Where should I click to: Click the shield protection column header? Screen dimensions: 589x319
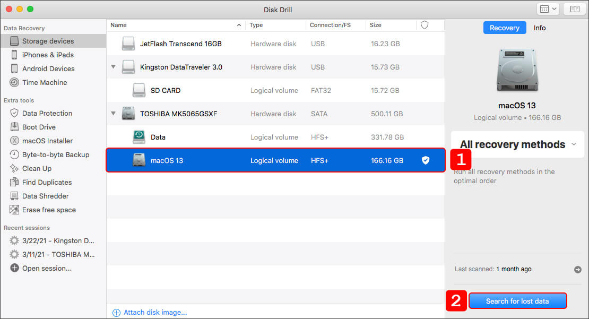[425, 25]
